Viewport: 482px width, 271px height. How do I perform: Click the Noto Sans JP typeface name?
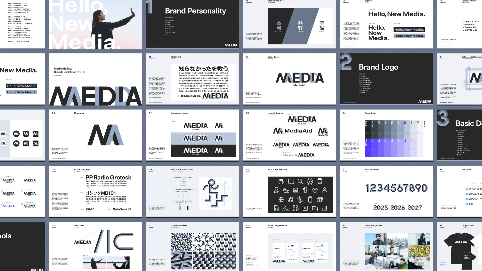click(x=122, y=209)
